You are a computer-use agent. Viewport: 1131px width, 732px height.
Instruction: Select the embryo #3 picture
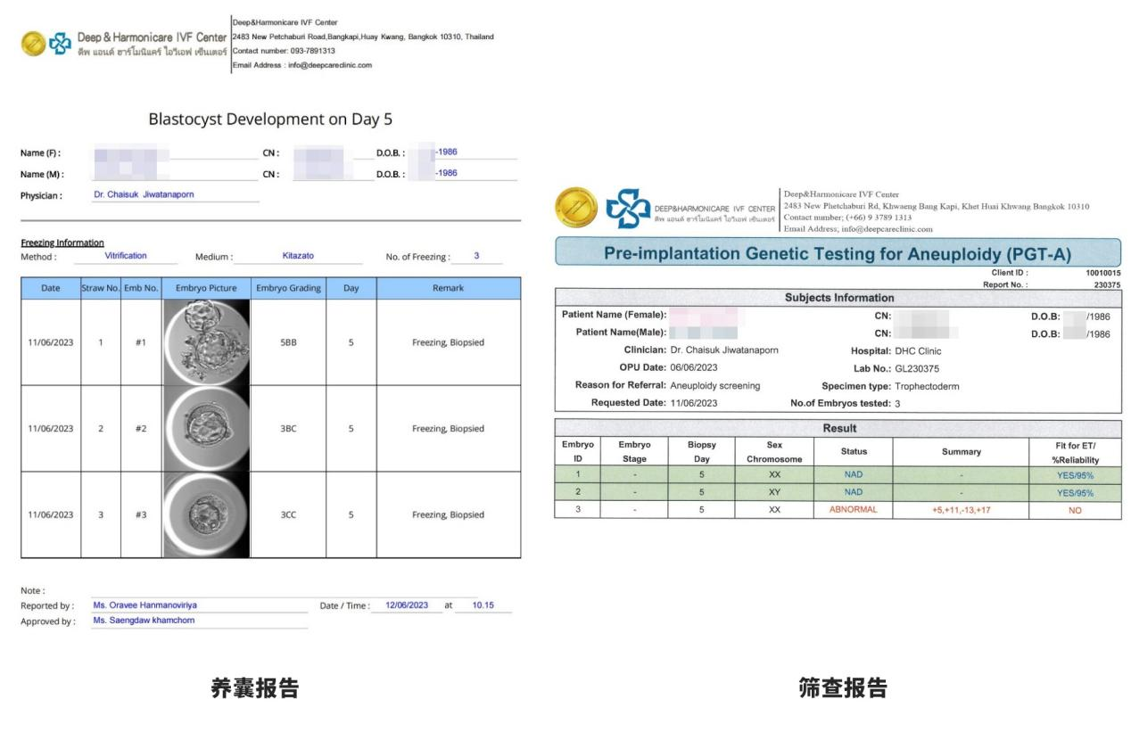[206, 514]
